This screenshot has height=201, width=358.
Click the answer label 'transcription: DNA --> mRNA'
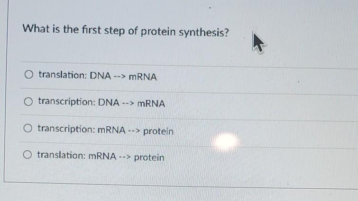(x=101, y=103)
